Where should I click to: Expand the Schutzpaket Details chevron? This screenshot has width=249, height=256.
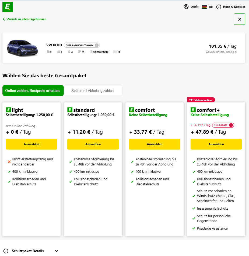point(57,251)
